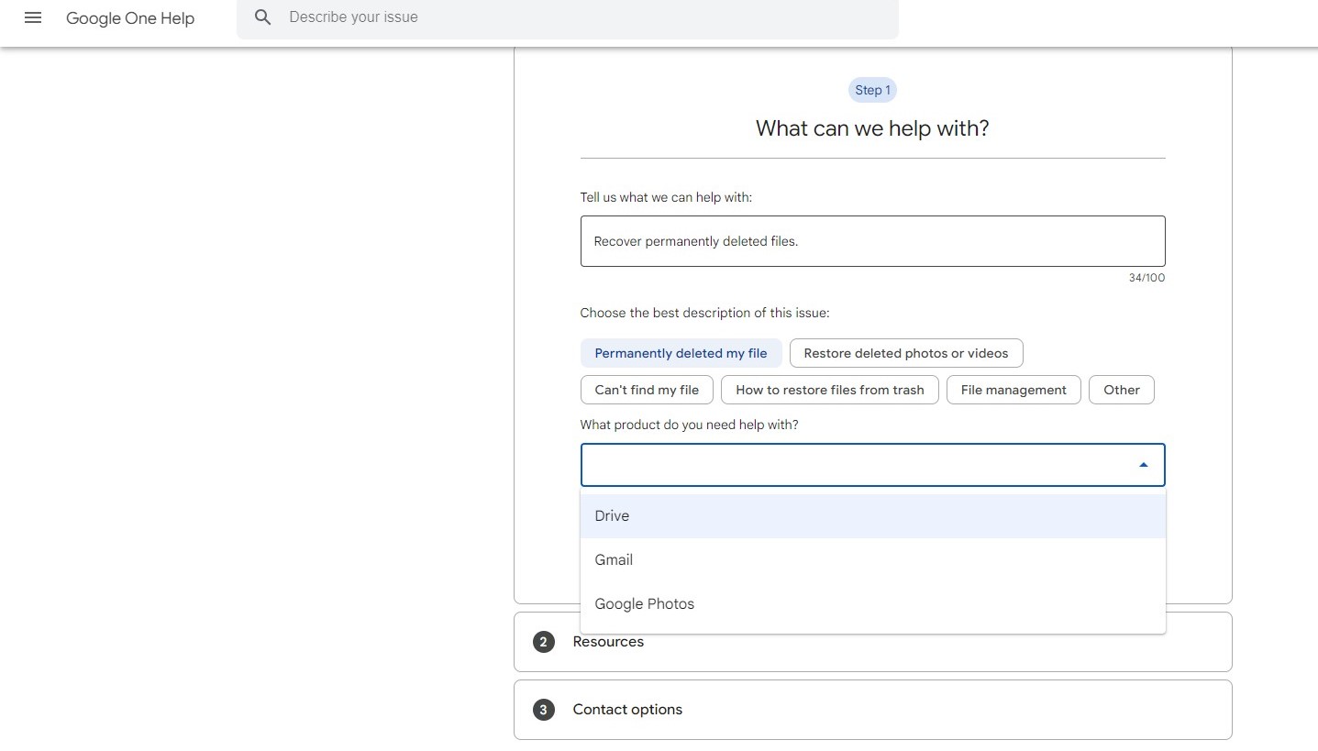This screenshot has height=751, width=1318.
Task: Open the Google One Help home link
Action: click(130, 18)
